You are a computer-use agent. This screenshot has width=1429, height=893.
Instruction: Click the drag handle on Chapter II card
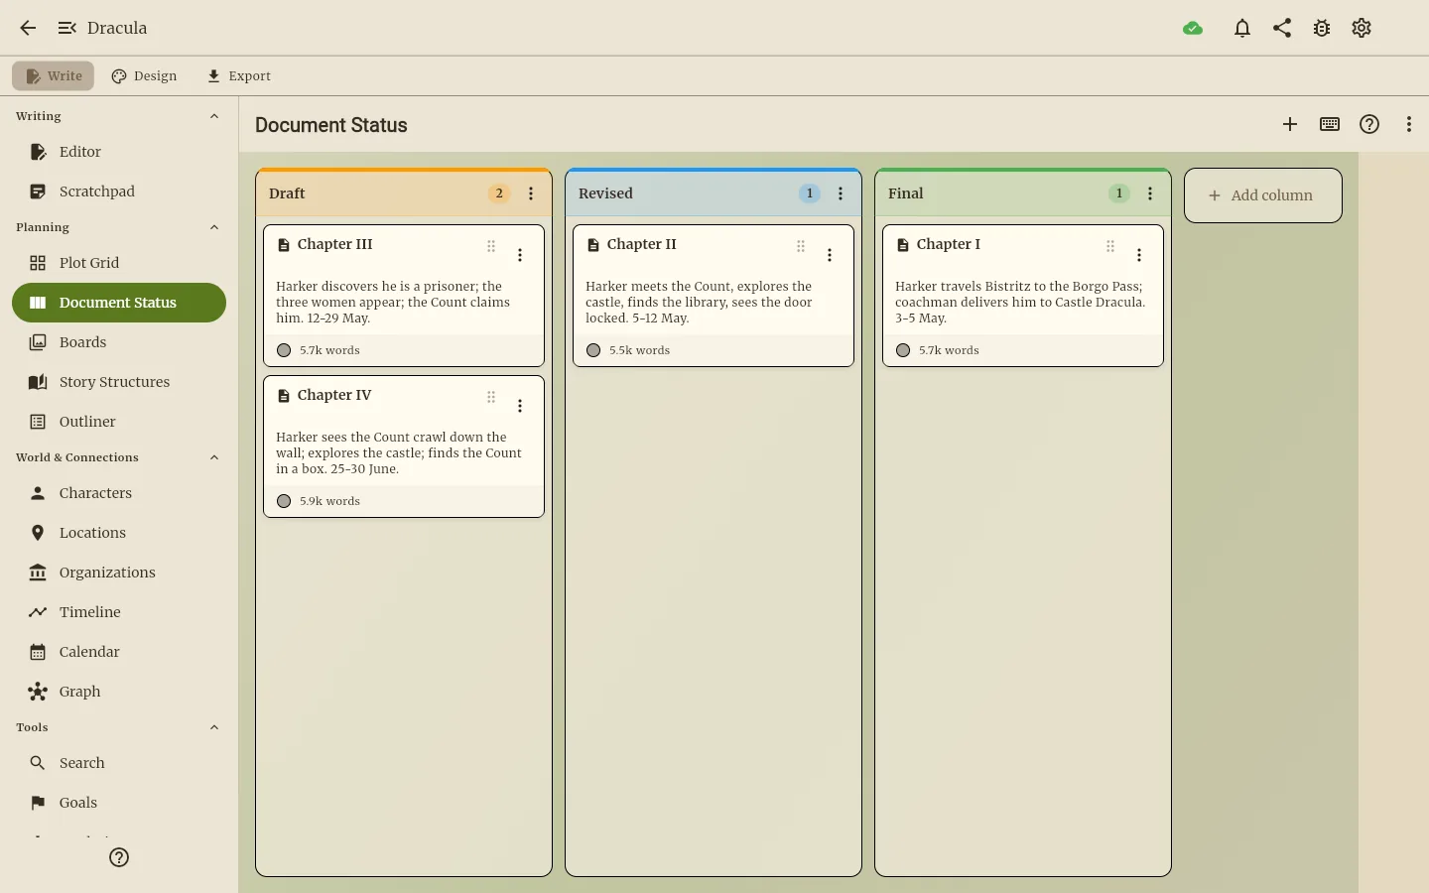pyautogui.click(x=801, y=246)
